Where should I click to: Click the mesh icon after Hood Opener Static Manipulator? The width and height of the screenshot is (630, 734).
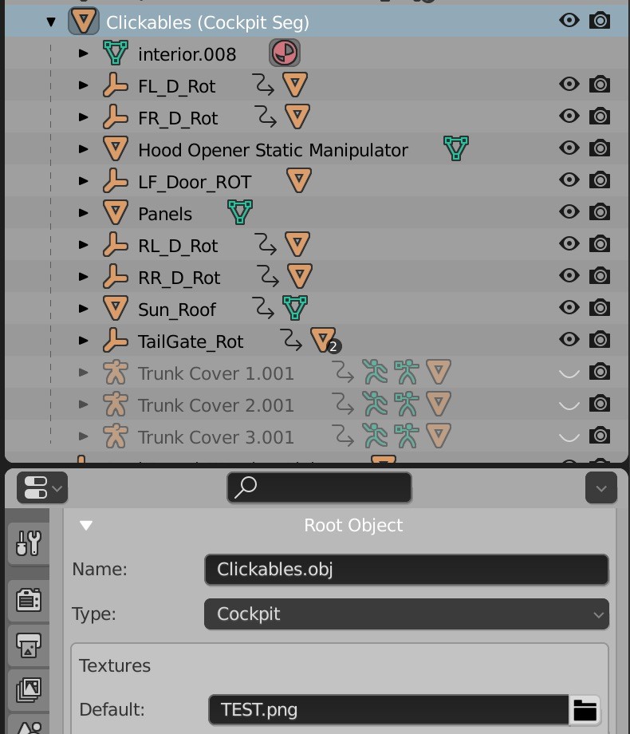pos(456,148)
